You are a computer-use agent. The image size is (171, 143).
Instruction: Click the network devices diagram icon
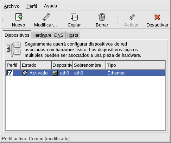coord(13,49)
